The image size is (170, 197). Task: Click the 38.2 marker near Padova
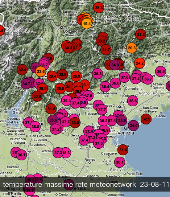[x=103, y=121]
